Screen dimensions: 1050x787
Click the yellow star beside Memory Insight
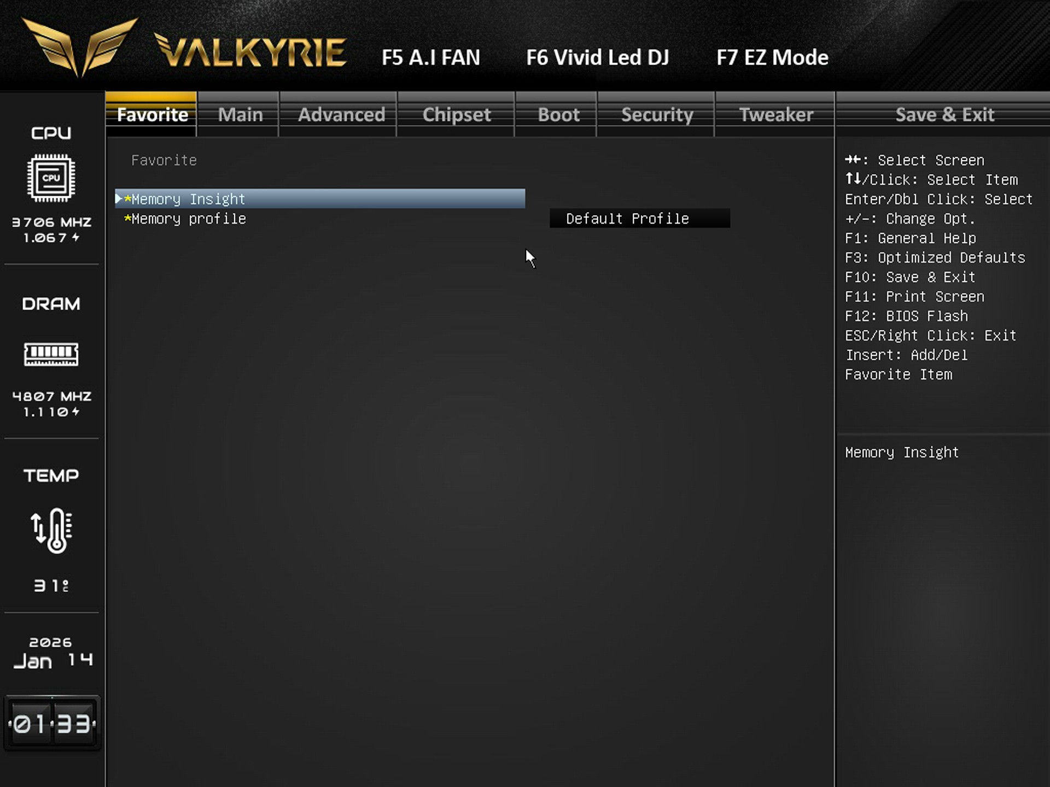point(127,199)
